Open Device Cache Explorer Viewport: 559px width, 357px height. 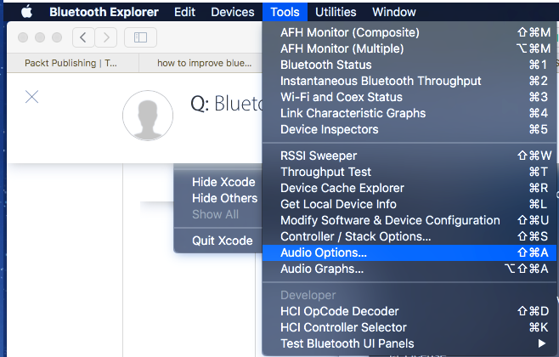(x=409, y=188)
